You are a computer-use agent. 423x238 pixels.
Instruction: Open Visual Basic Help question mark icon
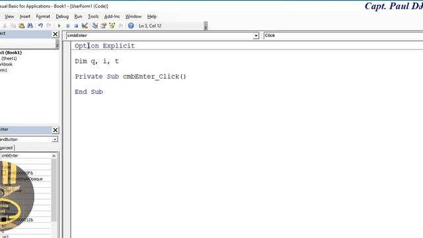(131, 26)
